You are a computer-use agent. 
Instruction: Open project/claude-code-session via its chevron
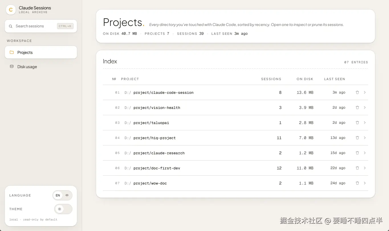365,92
